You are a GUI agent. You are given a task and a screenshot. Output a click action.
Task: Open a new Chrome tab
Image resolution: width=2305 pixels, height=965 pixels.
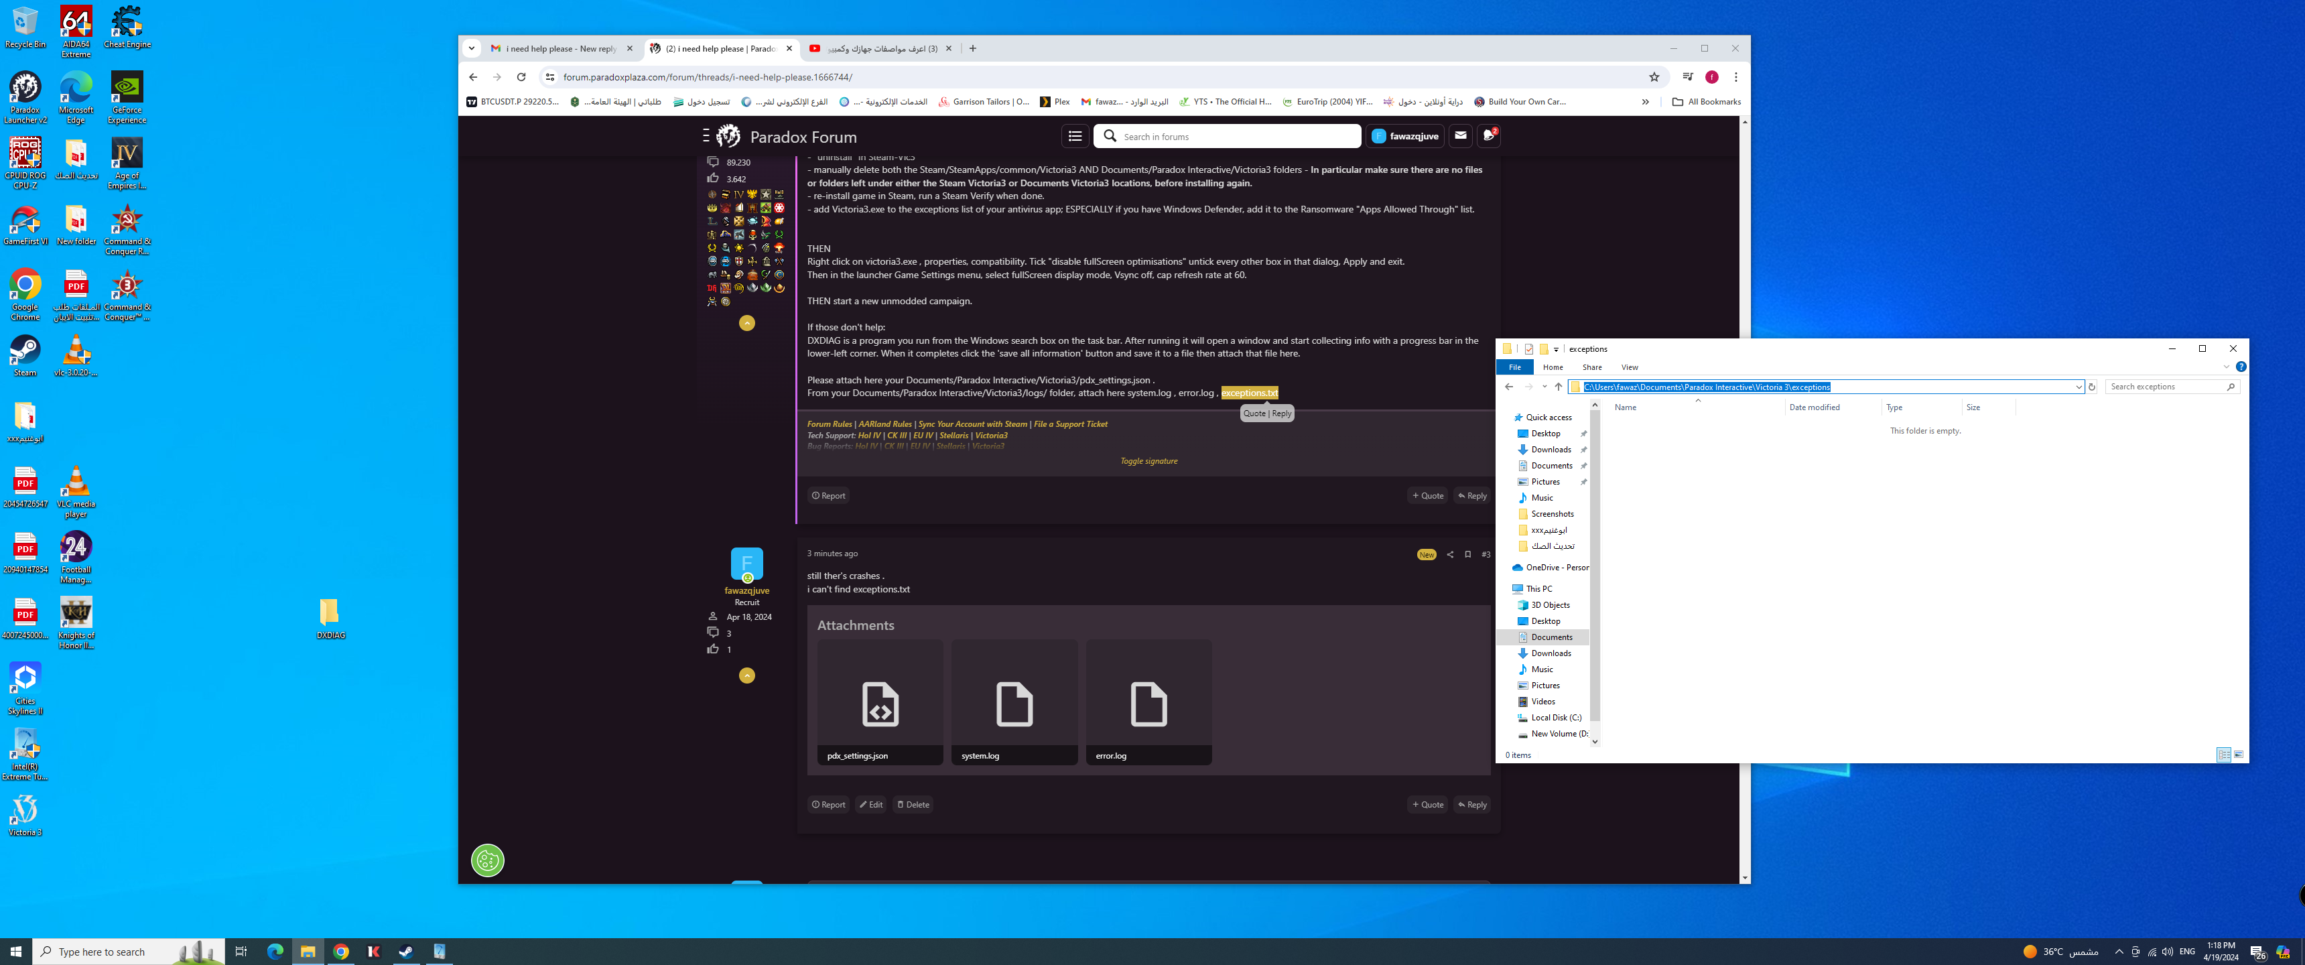973,48
